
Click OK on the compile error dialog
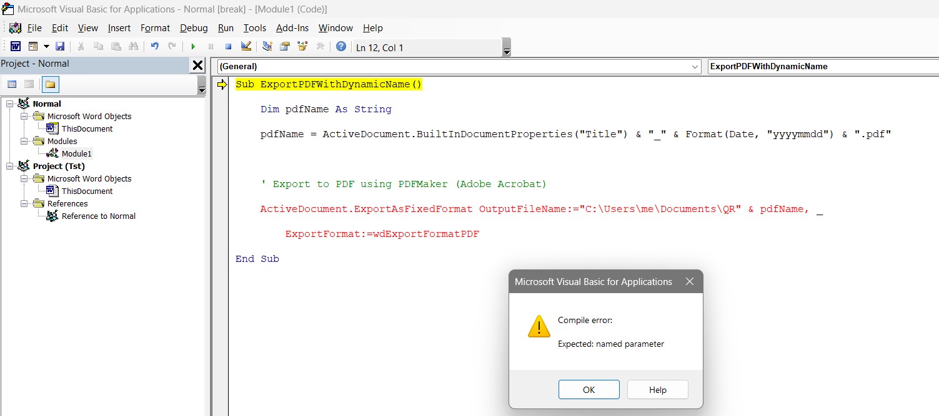coord(588,389)
